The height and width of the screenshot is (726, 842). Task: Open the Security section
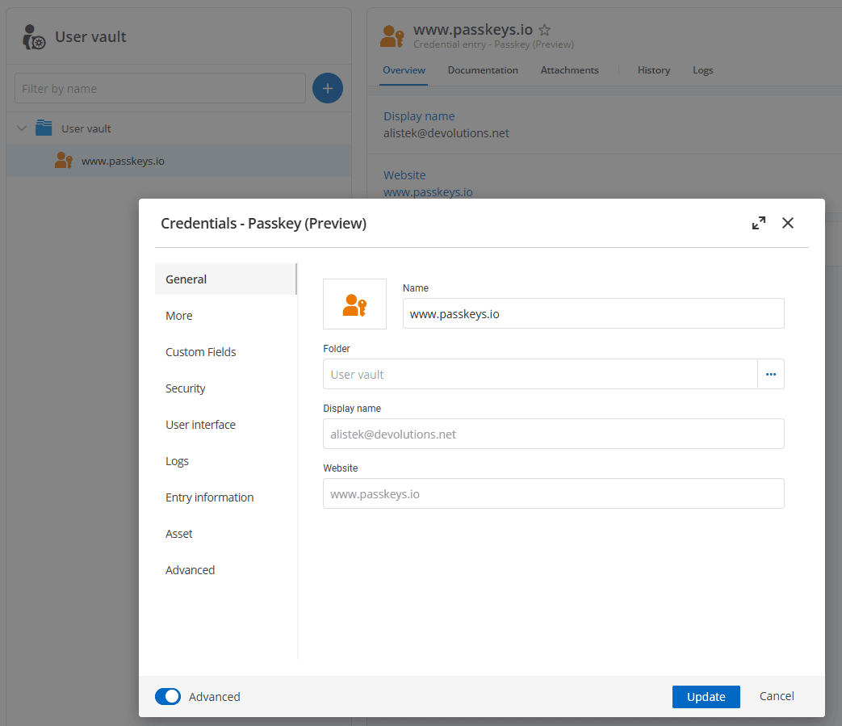tap(186, 388)
